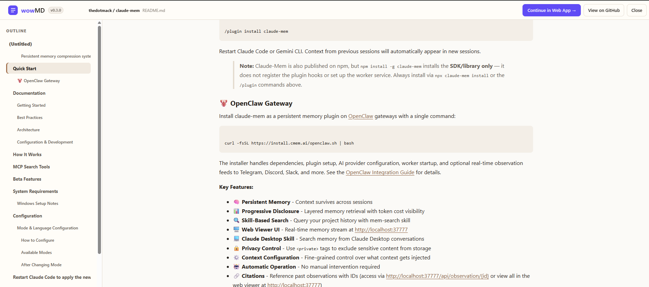Click the curl install openclaw.sh code block

[x=376, y=139]
